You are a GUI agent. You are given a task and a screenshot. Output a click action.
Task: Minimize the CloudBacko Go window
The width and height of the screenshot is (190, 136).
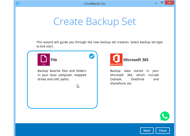156,3
